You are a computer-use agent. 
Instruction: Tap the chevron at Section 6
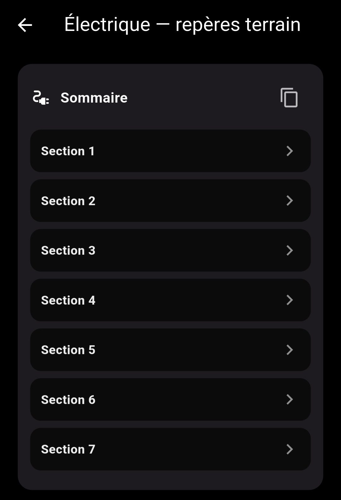pyautogui.click(x=290, y=400)
